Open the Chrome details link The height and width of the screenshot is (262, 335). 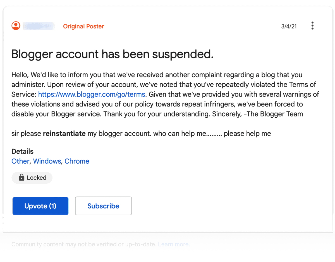click(77, 161)
